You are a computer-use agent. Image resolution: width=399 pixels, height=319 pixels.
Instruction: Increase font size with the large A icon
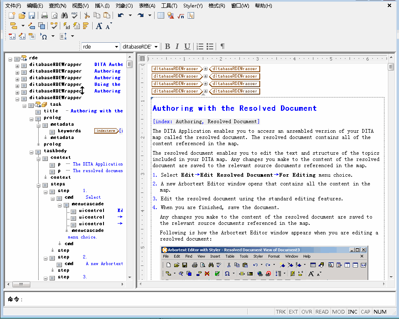[x=99, y=26]
